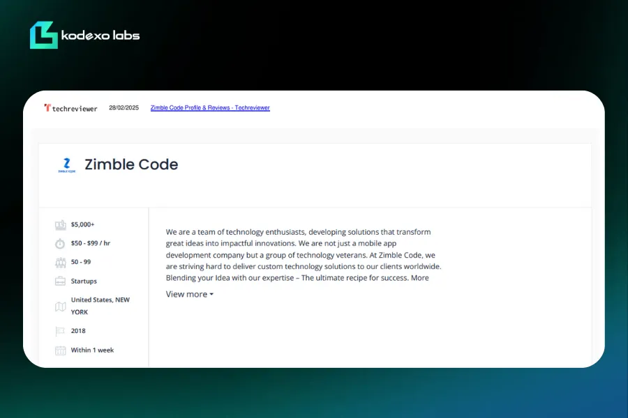Click the "50 - 99" employees text

pos(81,262)
